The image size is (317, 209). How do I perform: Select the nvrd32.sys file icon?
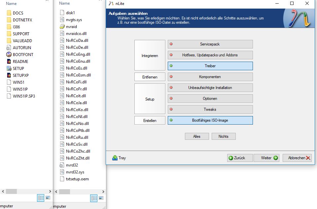[62, 172]
